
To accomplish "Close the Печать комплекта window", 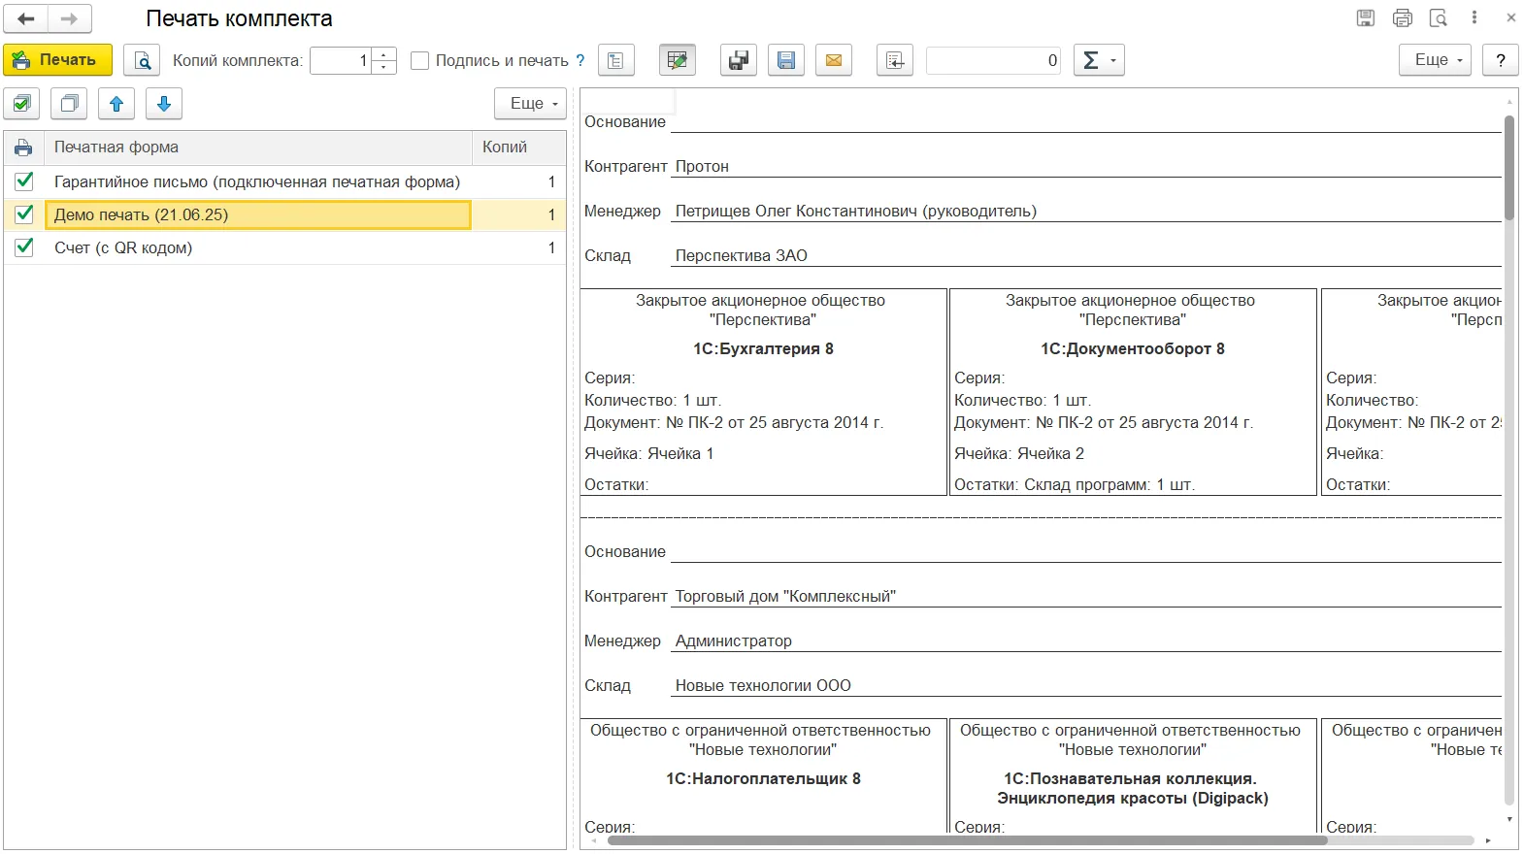I will pyautogui.click(x=1511, y=17).
